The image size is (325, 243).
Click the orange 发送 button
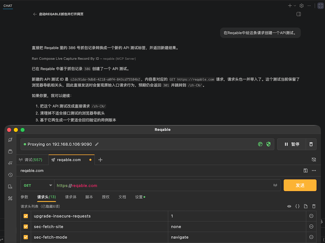[300, 185]
